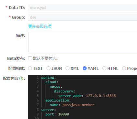
Task: Tick the Beta发布 checkbox
Action: [30, 58]
